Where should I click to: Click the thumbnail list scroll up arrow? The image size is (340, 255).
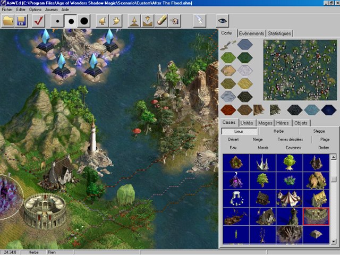tap(334, 157)
